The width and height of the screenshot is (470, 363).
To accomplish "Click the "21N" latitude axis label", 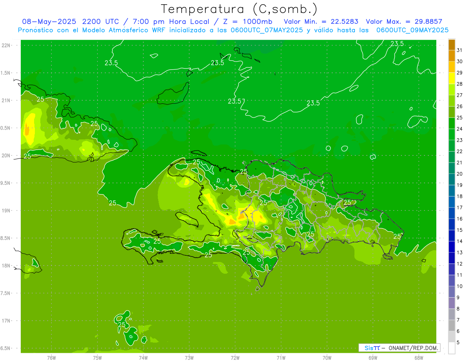I will pyautogui.click(x=7, y=100).
